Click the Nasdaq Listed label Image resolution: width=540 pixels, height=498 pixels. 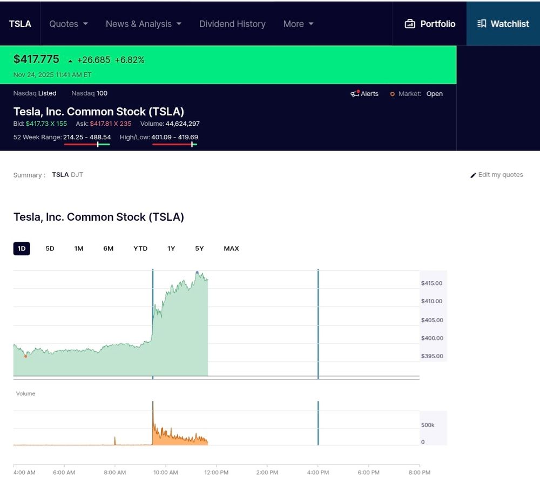tap(35, 93)
